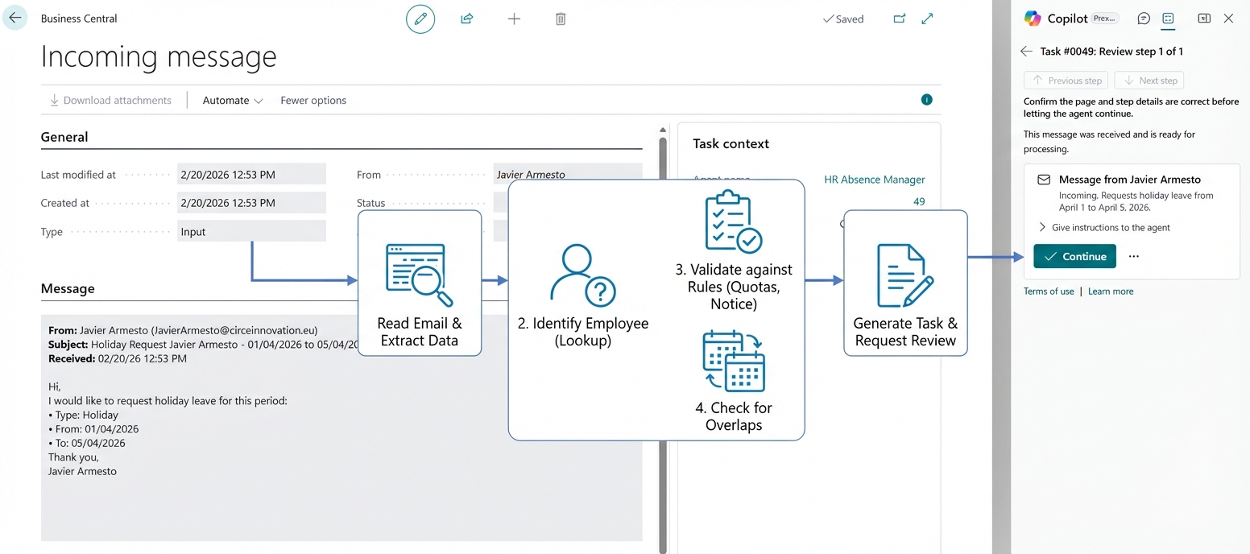Click the plus icon to create new

click(514, 19)
